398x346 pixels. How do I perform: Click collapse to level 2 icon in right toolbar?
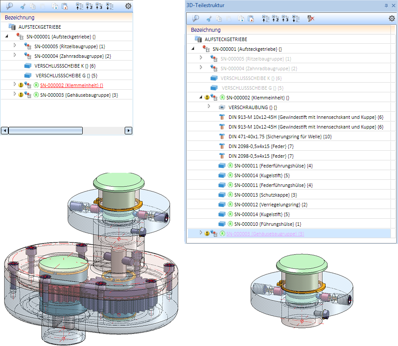point(275,19)
